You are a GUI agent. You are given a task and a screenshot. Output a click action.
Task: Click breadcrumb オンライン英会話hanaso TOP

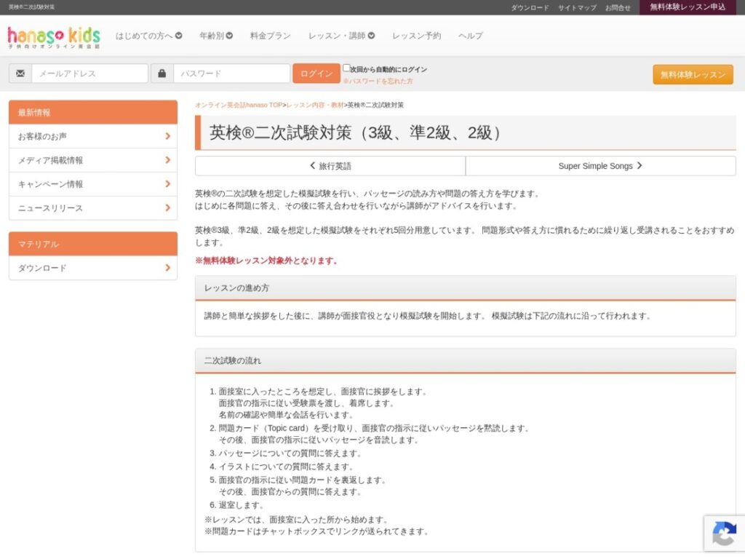[239, 105]
